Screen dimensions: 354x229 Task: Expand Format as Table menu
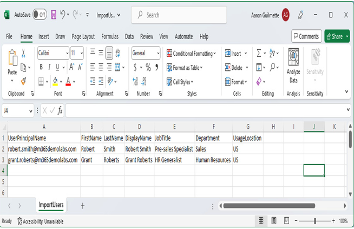tap(185, 68)
